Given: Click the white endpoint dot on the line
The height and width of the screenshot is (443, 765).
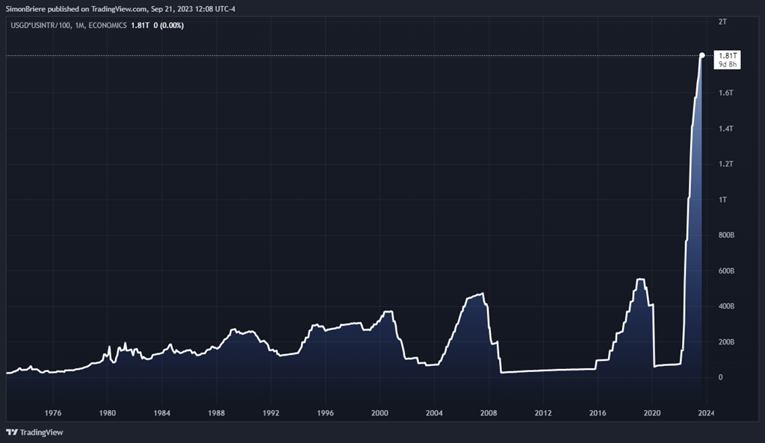Looking at the screenshot, I should 701,55.
